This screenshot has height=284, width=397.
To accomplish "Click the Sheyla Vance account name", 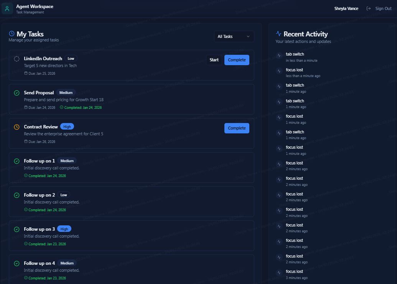I will click(346, 8).
